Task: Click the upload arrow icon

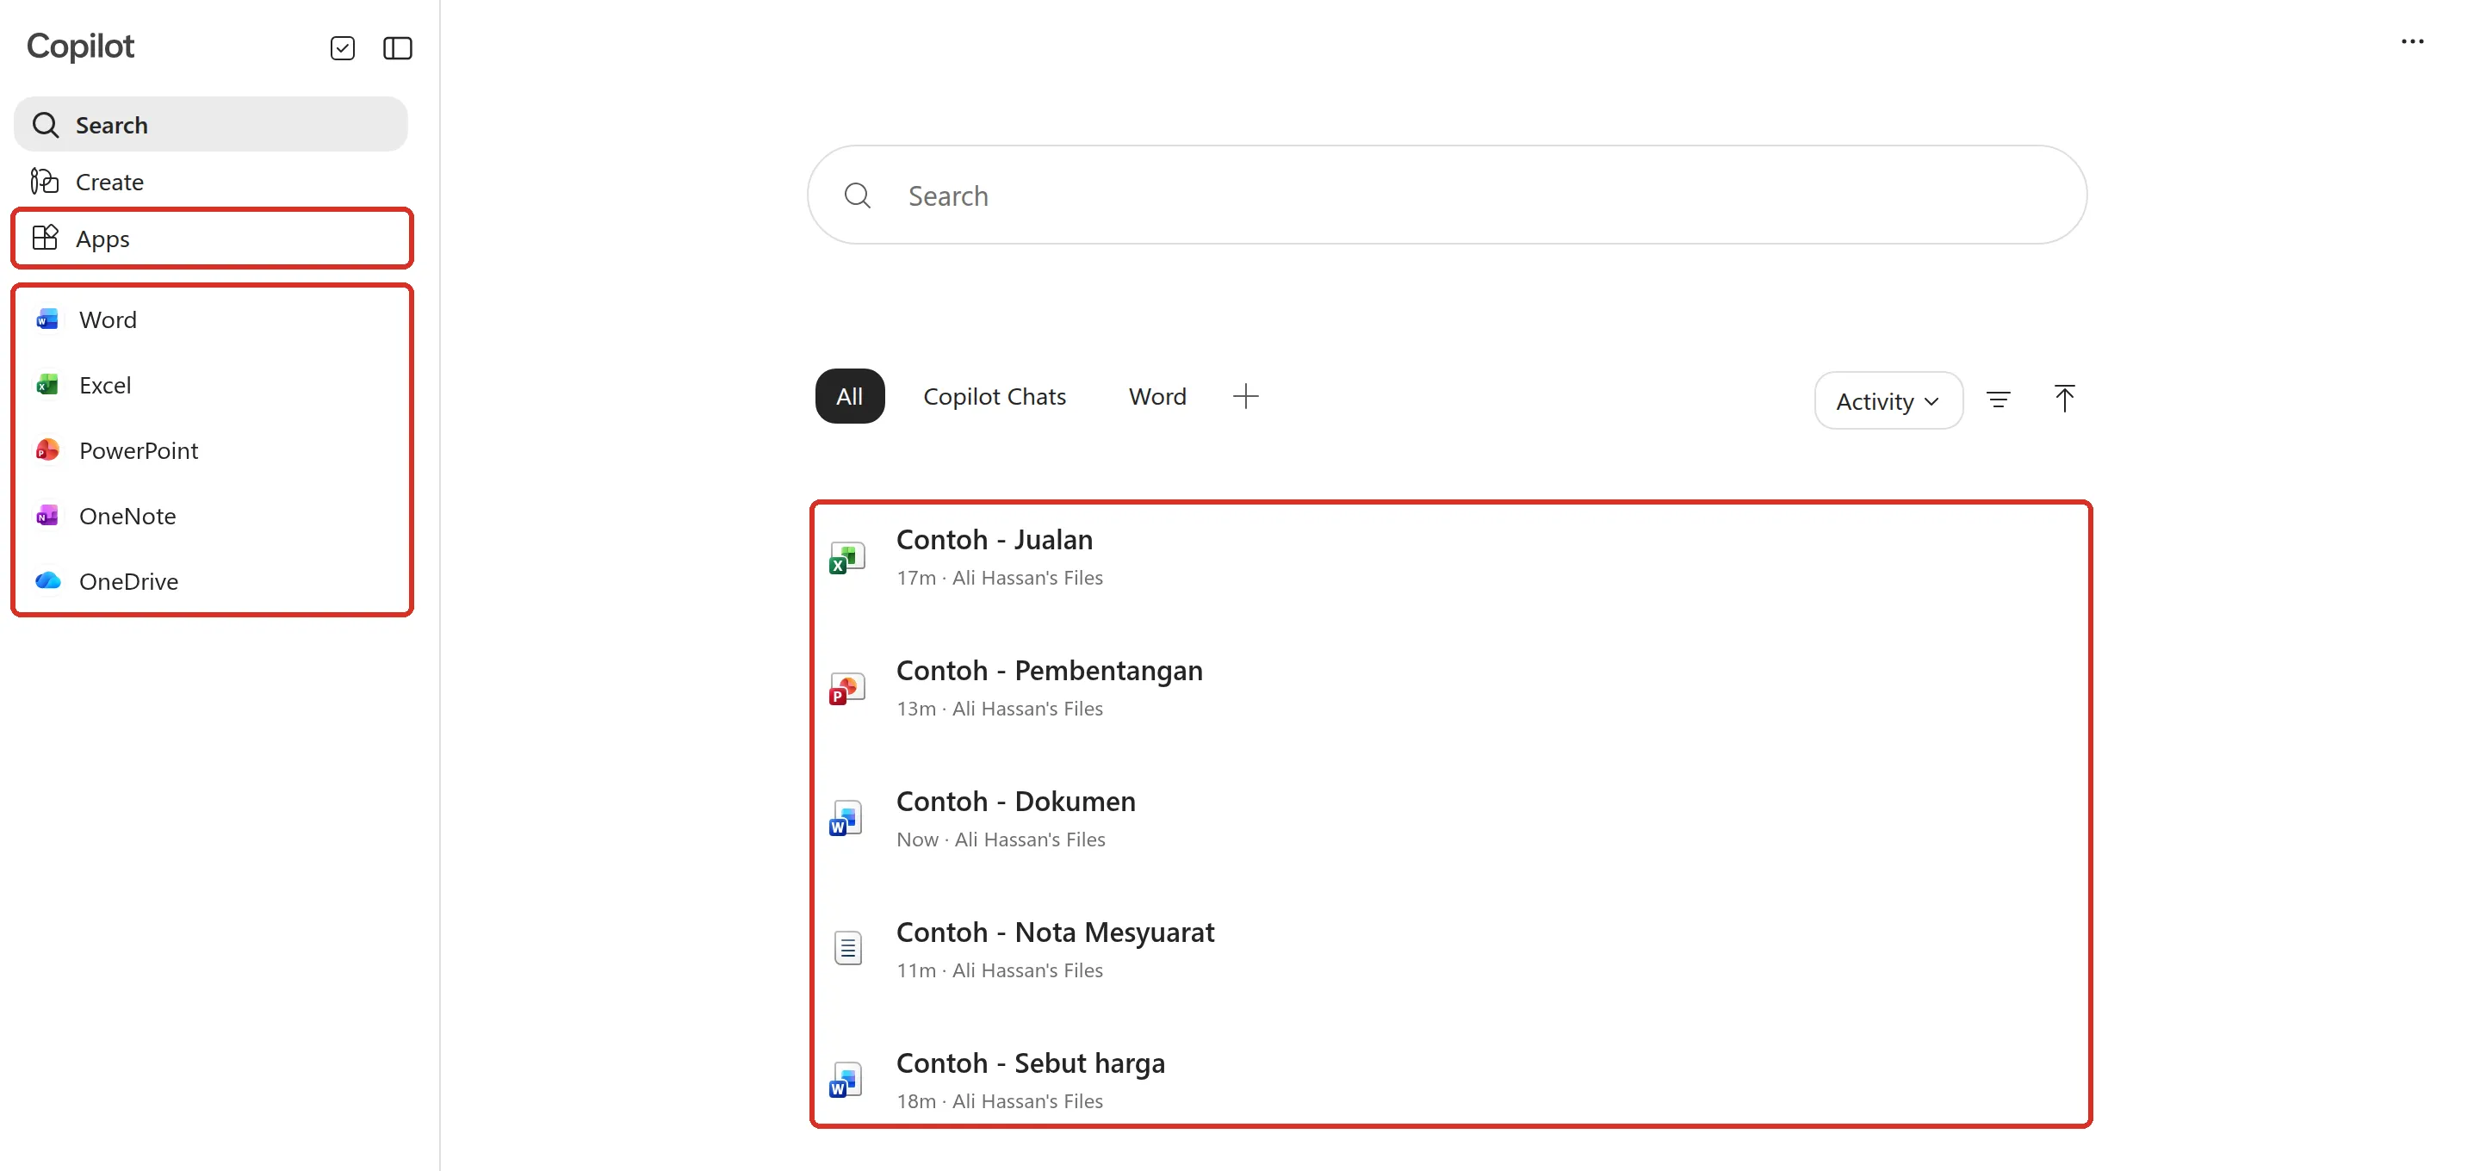Action: click(x=2063, y=398)
